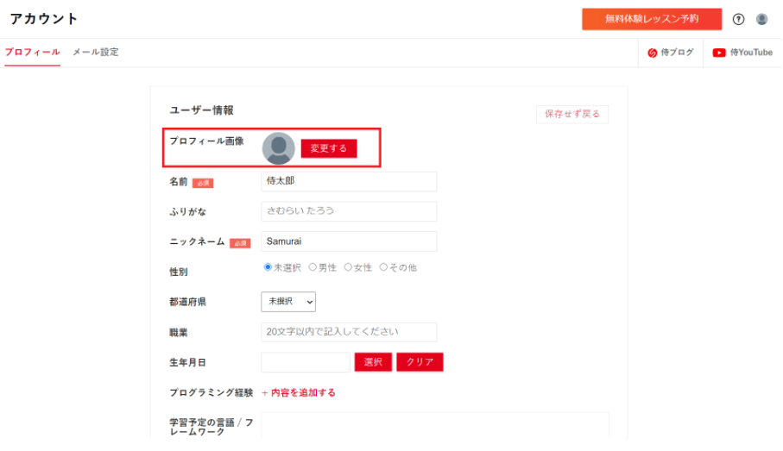This screenshot has height=451, width=783.
Task: Click the profile image avatar placeholder
Action: (278, 148)
